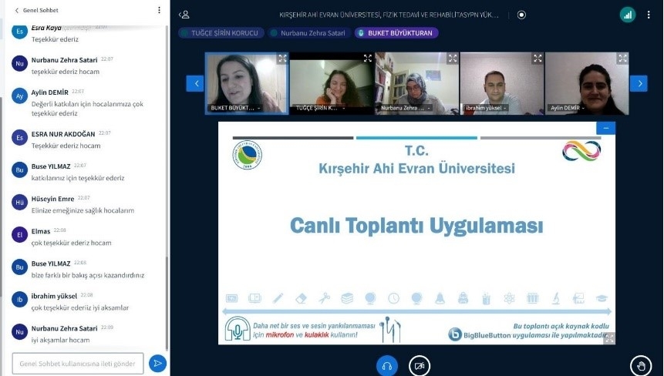Select Aylin DEMİR webcam thumbnail

[x=587, y=83]
